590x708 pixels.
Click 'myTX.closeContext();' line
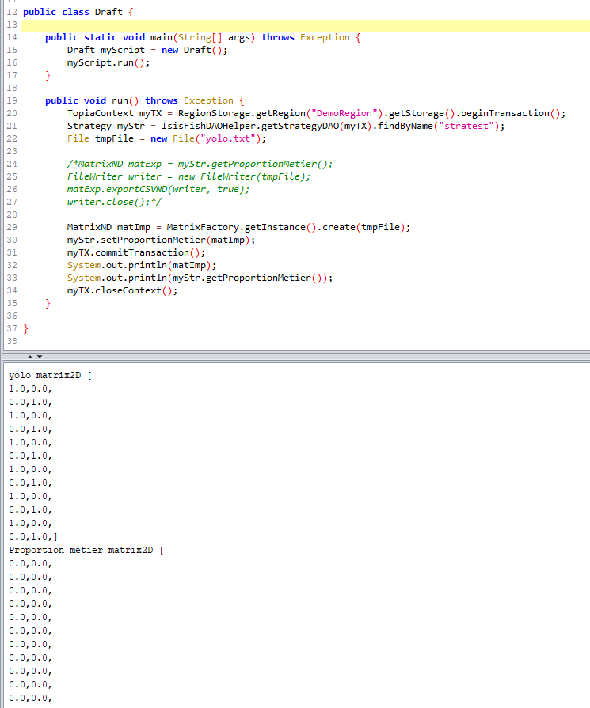(x=123, y=290)
